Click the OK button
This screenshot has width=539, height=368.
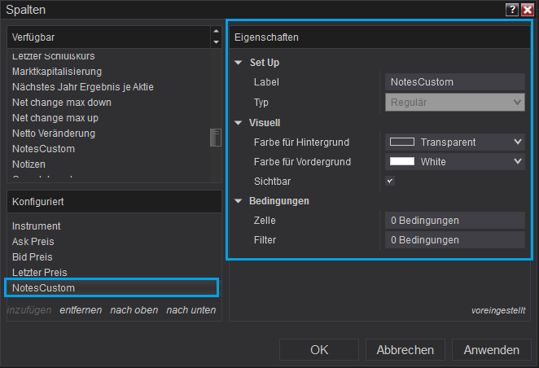tap(319, 350)
